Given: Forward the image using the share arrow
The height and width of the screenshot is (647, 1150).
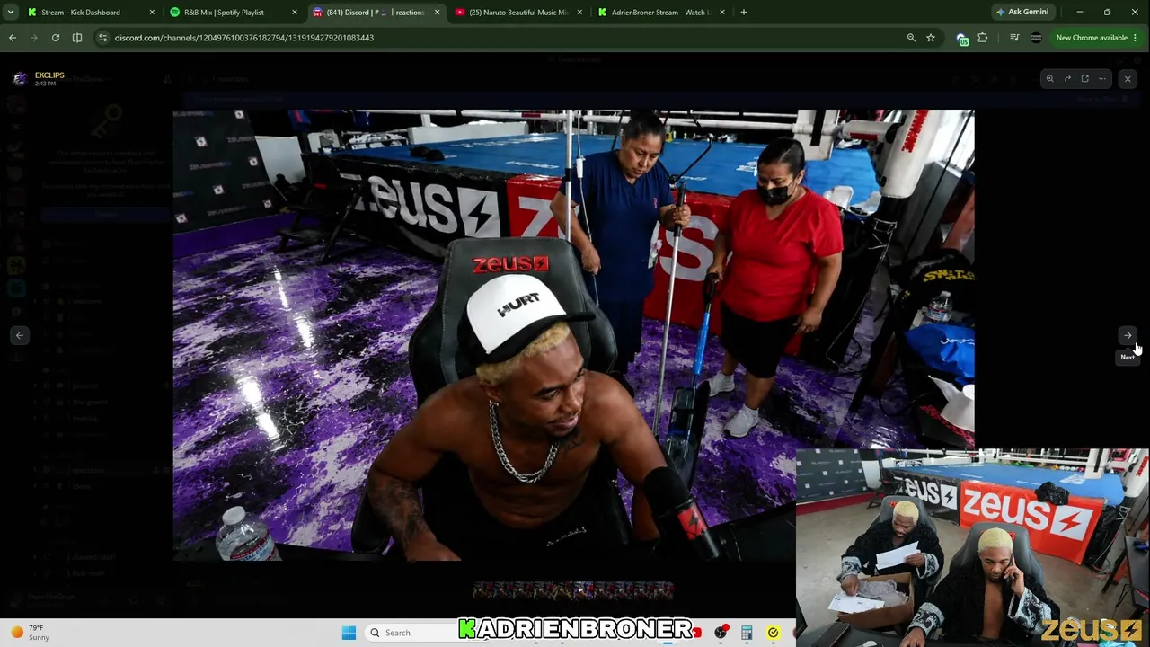Looking at the screenshot, I should point(1067,79).
